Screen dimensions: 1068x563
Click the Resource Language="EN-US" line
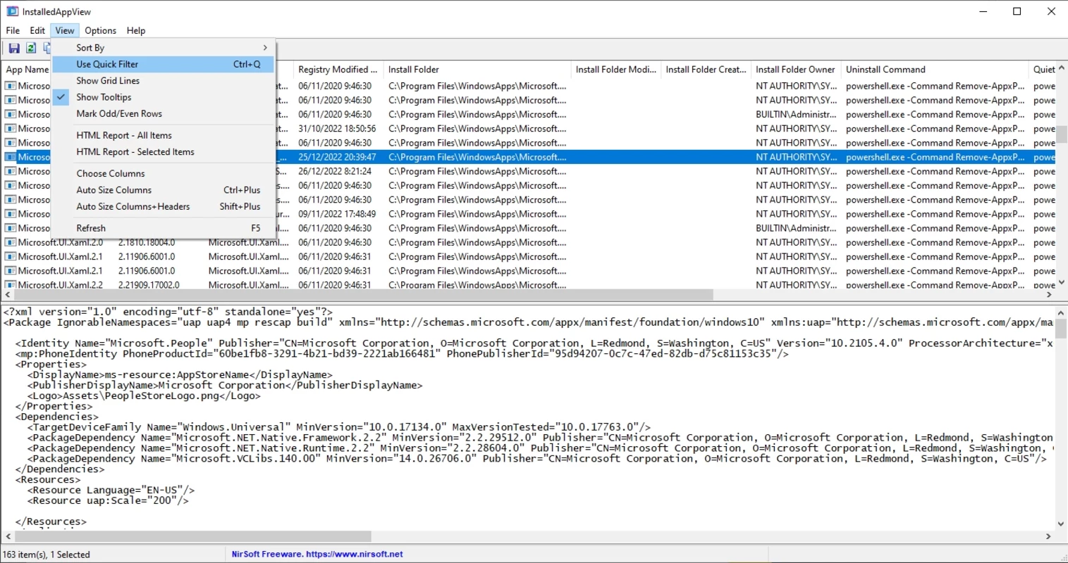111,490
